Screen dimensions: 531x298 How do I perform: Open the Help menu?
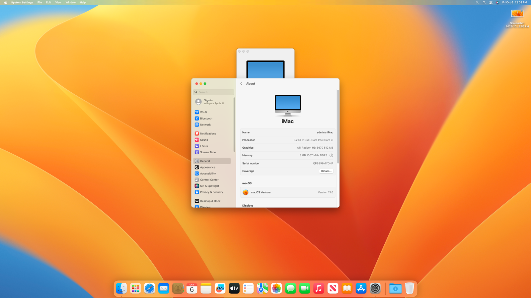tap(83, 2)
